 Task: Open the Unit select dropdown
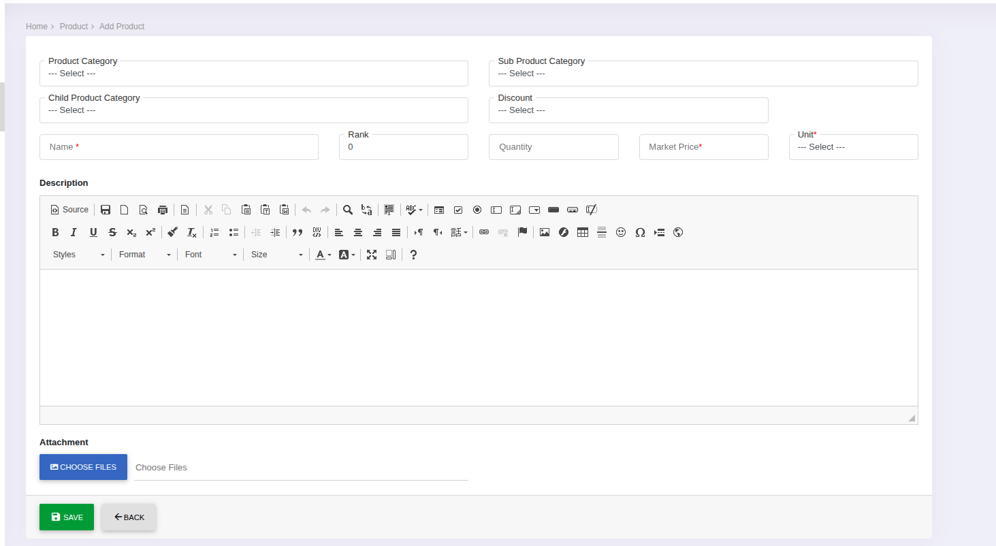(854, 147)
